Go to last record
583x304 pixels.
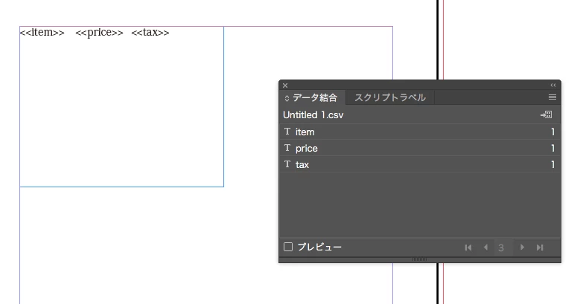(540, 248)
